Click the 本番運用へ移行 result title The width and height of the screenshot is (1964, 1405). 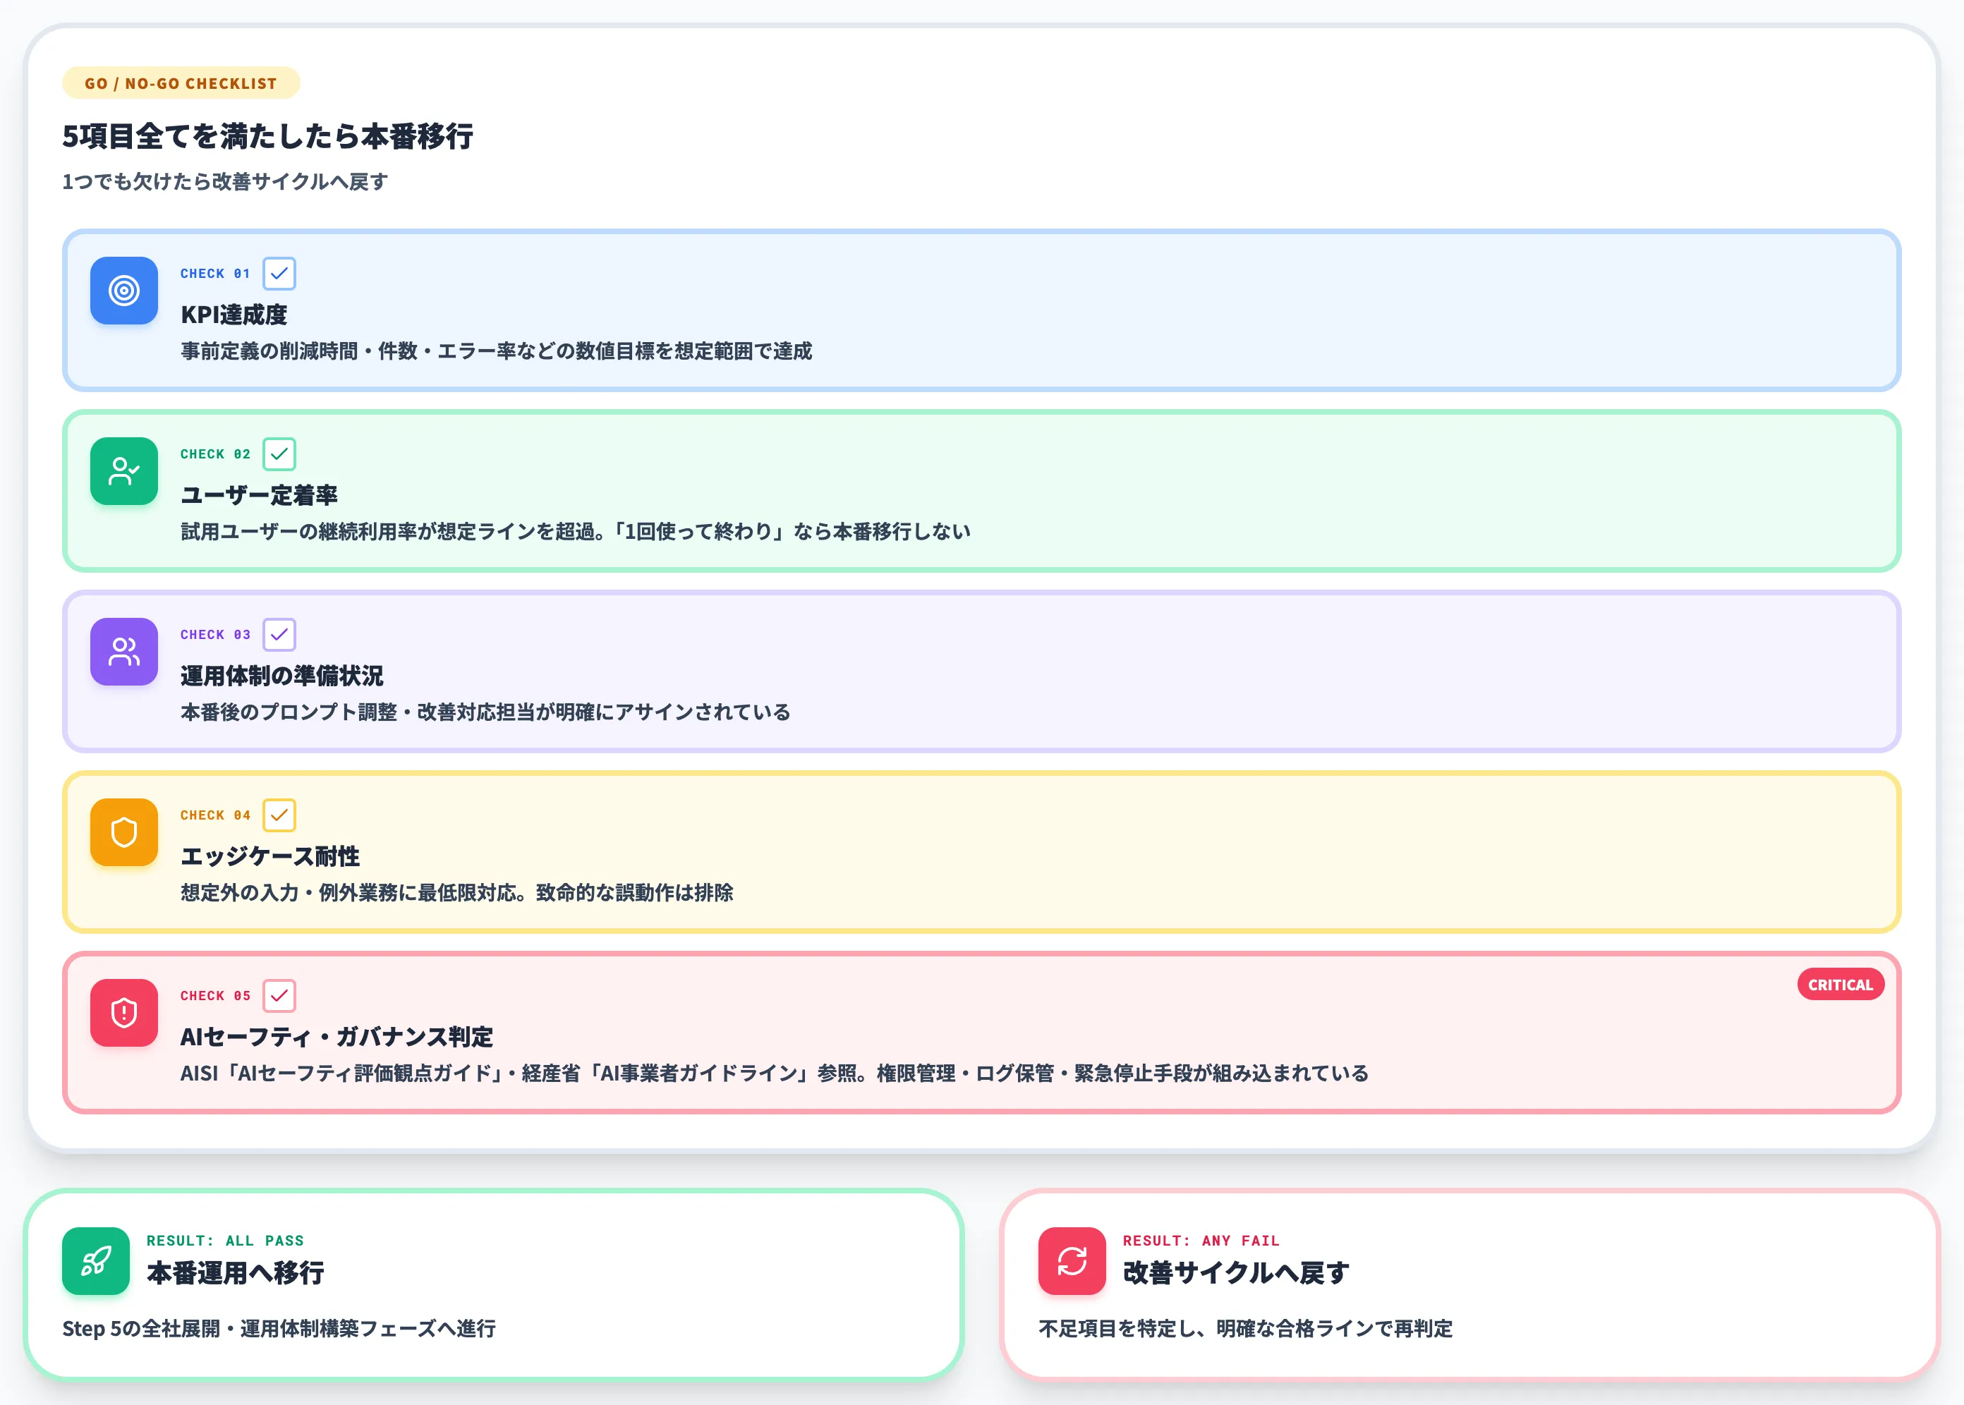point(236,1272)
